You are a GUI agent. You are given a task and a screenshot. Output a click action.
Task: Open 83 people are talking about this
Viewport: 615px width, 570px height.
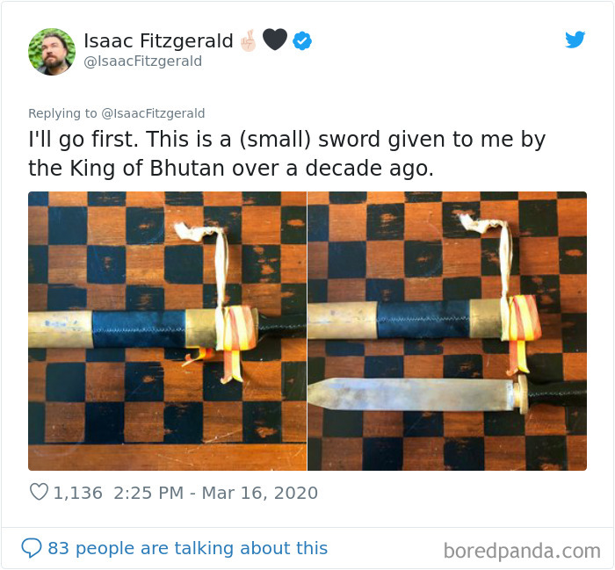coord(187,548)
